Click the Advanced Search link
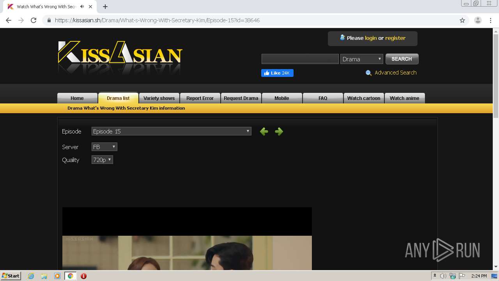 (x=396, y=73)
